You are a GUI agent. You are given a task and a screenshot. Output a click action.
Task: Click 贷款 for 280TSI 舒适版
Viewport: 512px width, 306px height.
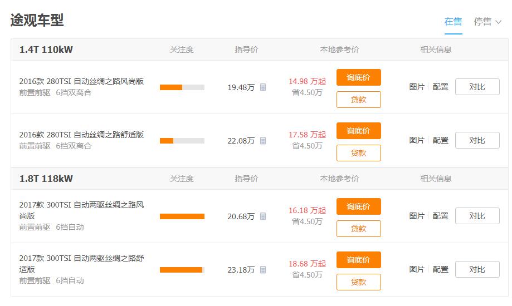click(359, 153)
